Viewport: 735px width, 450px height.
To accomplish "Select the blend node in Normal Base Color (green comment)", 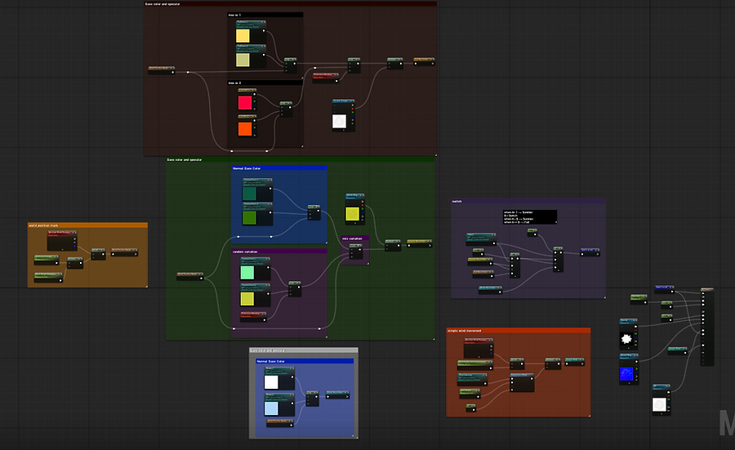I will point(314,212).
